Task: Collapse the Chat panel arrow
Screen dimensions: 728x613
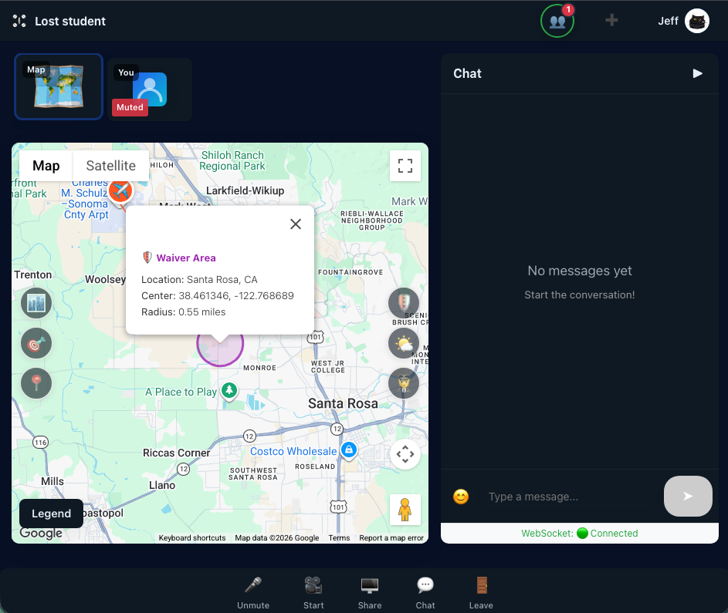Action: coord(697,73)
